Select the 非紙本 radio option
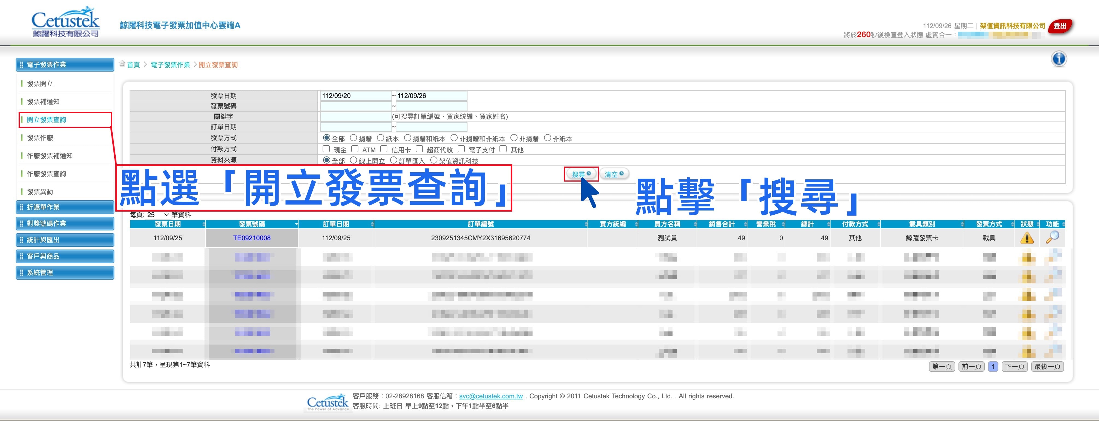 [x=547, y=138]
